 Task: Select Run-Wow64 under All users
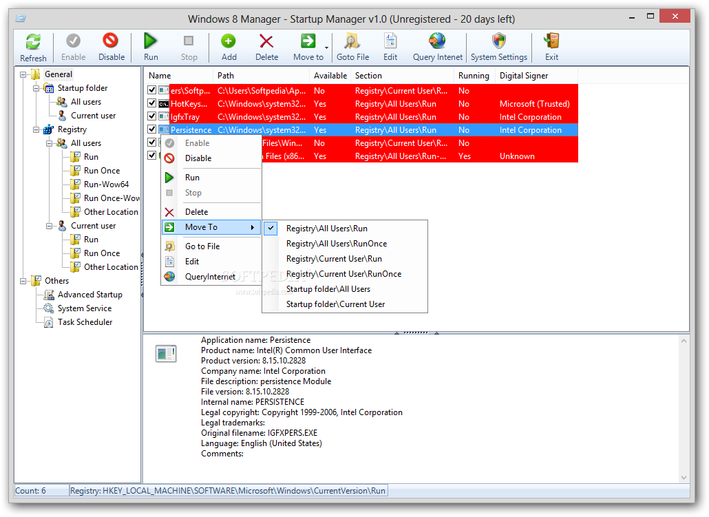(x=106, y=184)
